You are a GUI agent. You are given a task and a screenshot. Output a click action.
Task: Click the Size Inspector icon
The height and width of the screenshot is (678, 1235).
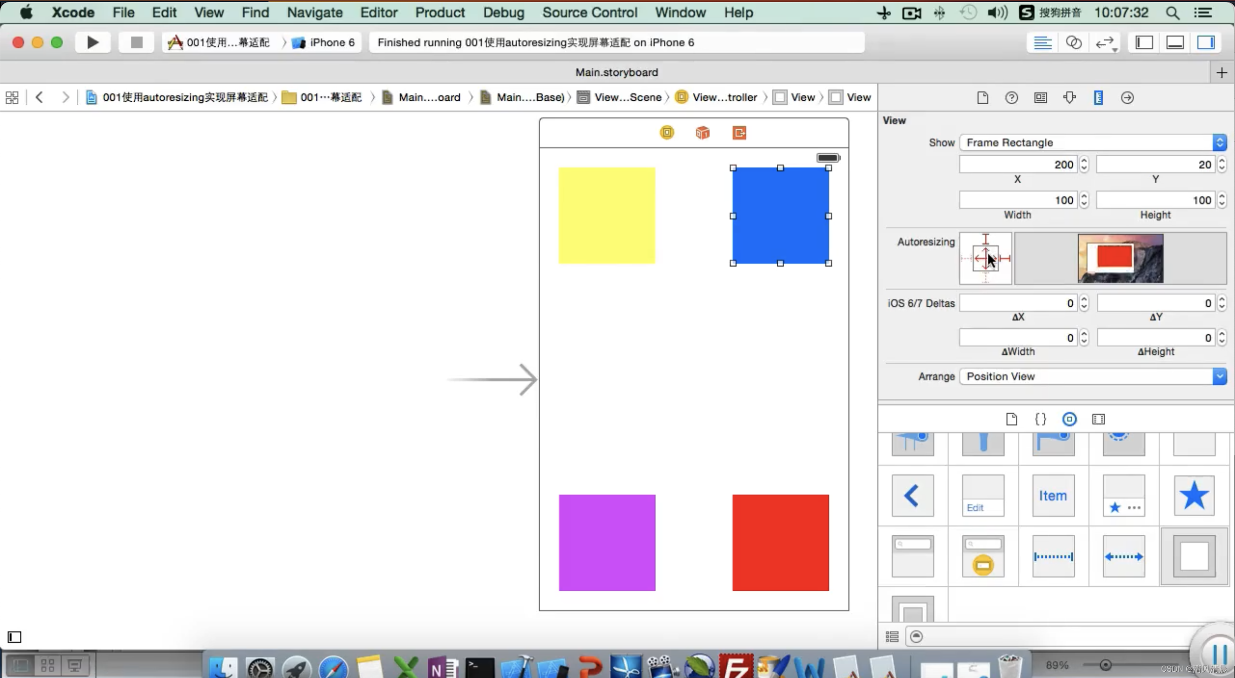[1098, 98]
